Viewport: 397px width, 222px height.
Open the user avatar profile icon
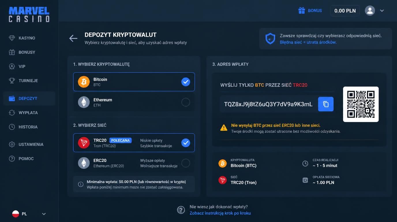(x=370, y=11)
